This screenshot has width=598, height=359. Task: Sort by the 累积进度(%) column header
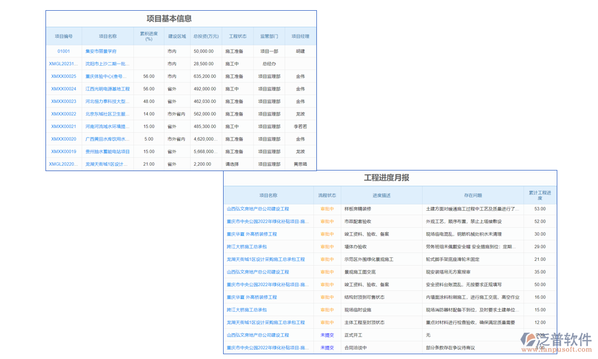click(x=147, y=36)
